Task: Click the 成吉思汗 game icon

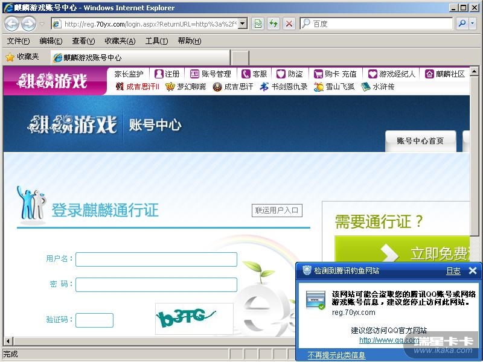Action: coord(217,87)
